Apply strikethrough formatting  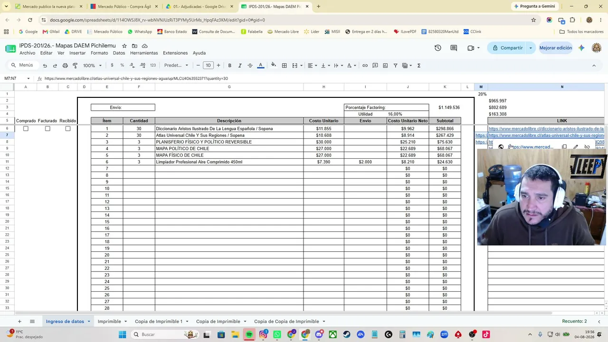pyautogui.click(x=250, y=66)
